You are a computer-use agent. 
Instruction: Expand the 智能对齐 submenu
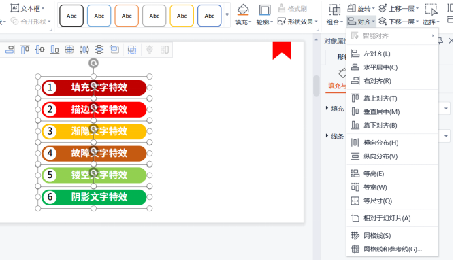click(x=392, y=36)
